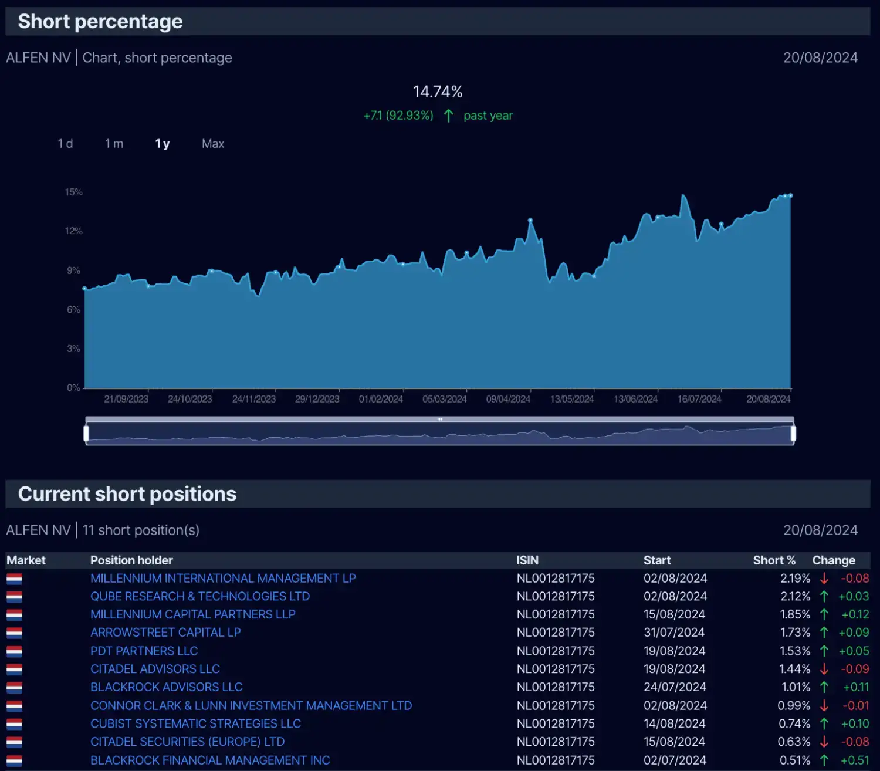Click the flag in BlackRock Financial Management row

(15, 760)
